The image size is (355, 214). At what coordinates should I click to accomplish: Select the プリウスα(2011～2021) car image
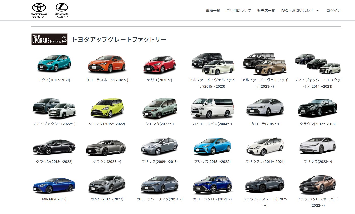click(x=265, y=147)
